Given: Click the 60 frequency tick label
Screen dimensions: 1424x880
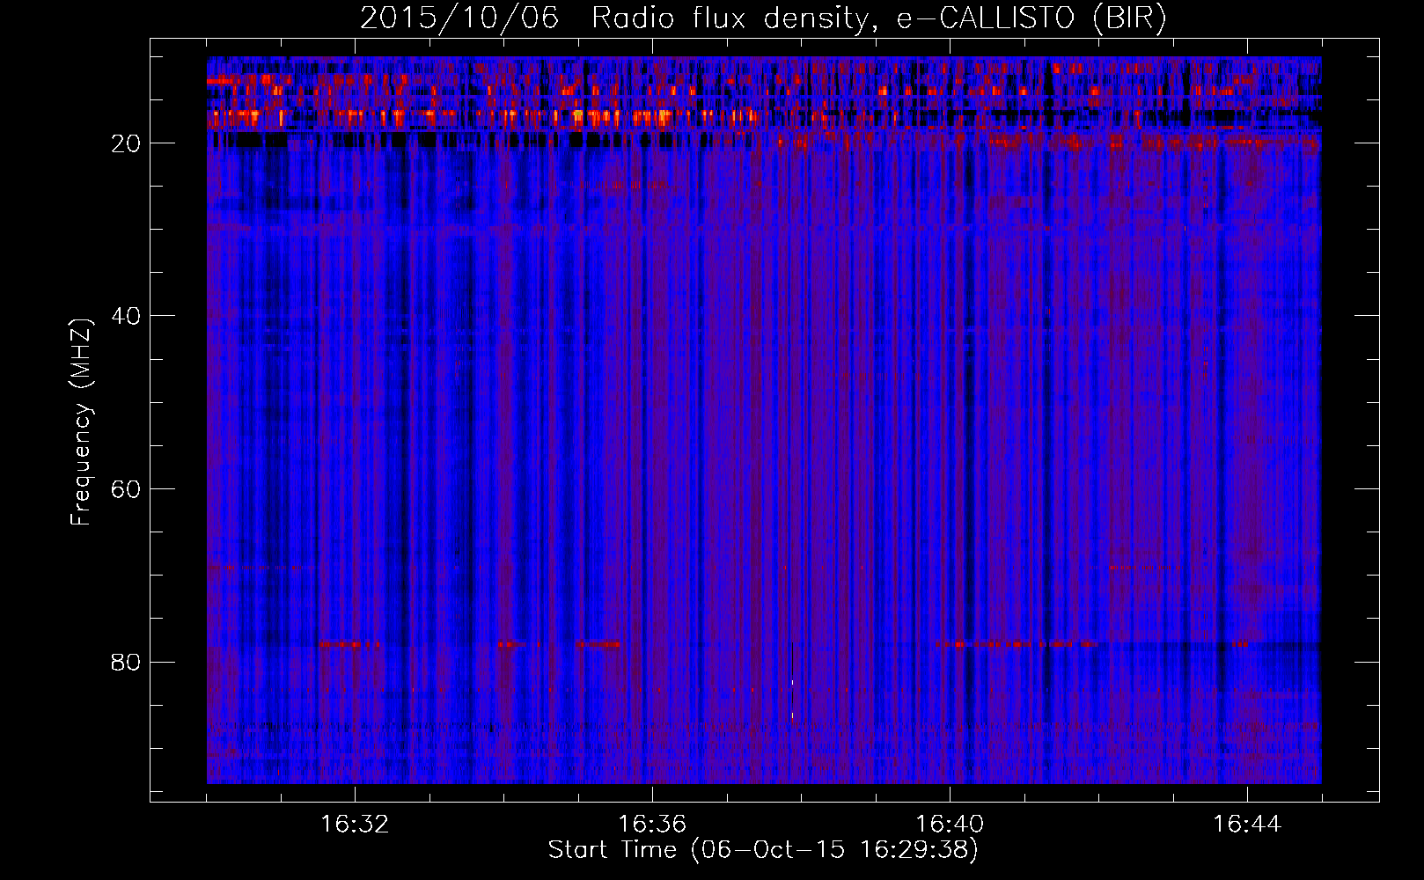Looking at the screenshot, I should click(127, 489).
